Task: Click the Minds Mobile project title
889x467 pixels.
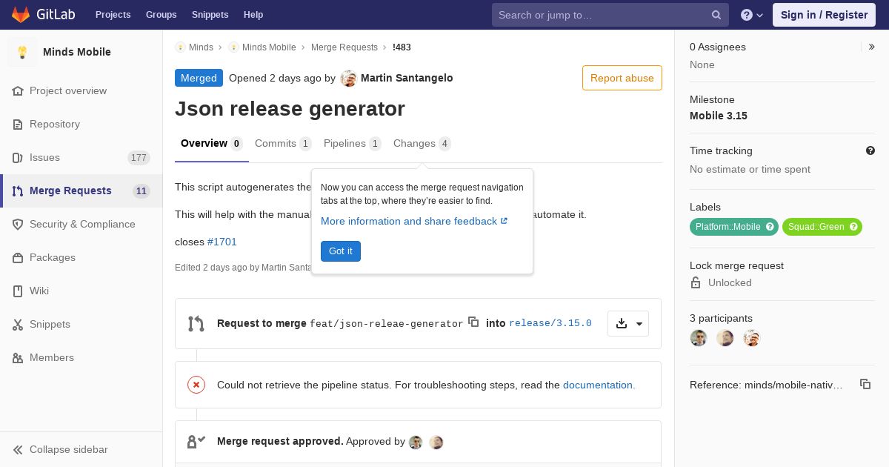Action: tap(77, 52)
